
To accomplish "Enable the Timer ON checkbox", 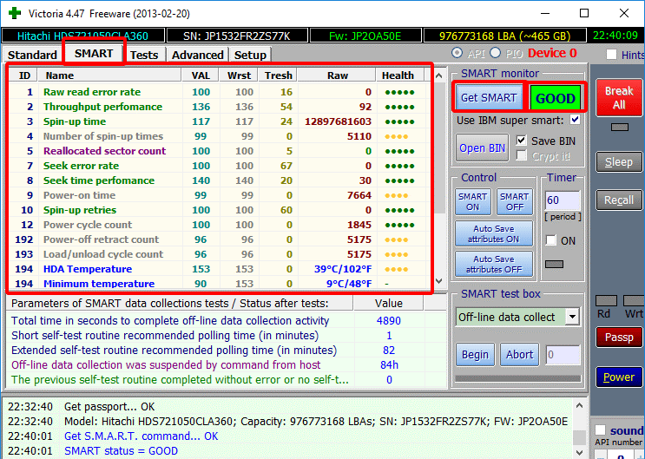I will click(x=551, y=240).
